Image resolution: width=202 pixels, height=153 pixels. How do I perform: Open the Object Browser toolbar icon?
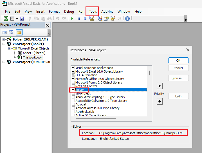coord(113,19)
